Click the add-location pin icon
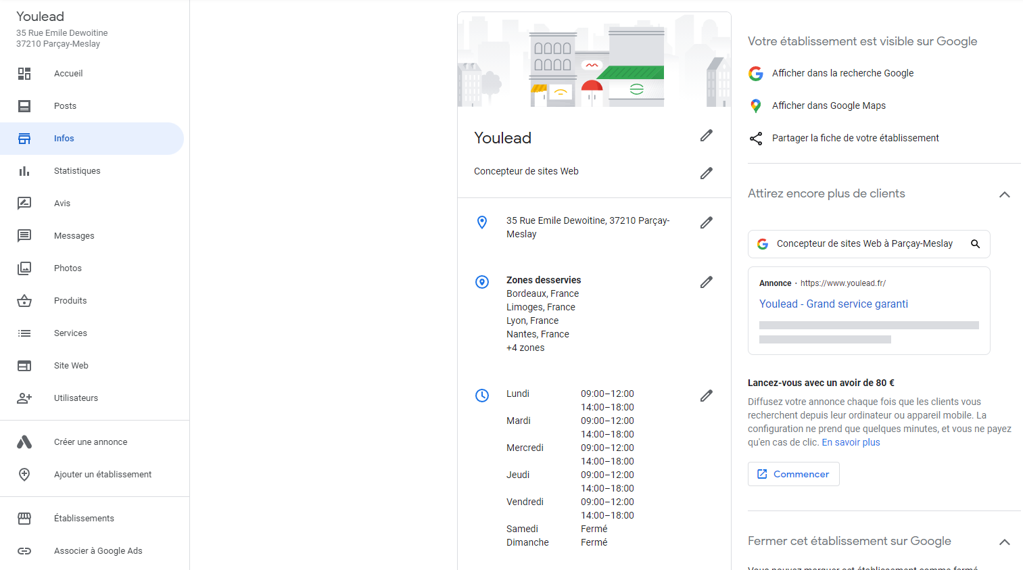The height and width of the screenshot is (570, 1023). 24,475
